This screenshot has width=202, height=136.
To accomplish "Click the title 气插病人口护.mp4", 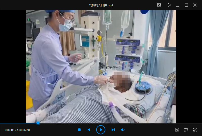I will (x=101, y=5).
